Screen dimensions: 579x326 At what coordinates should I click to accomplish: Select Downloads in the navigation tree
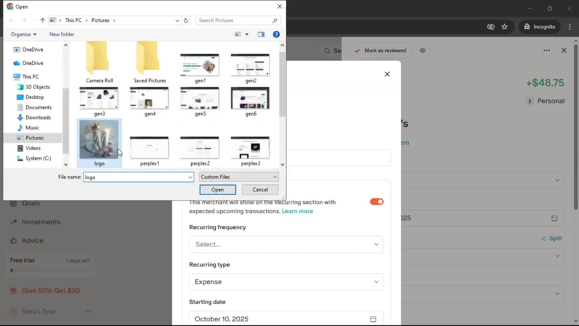tap(38, 118)
